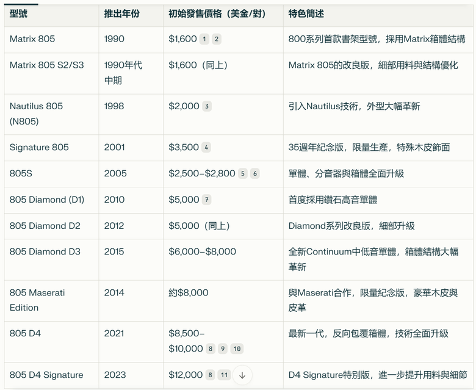Open citation 8 in D4 Signature row
The width and height of the screenshot is (476, 390).
pyautogui.click(x=210, y=375)
